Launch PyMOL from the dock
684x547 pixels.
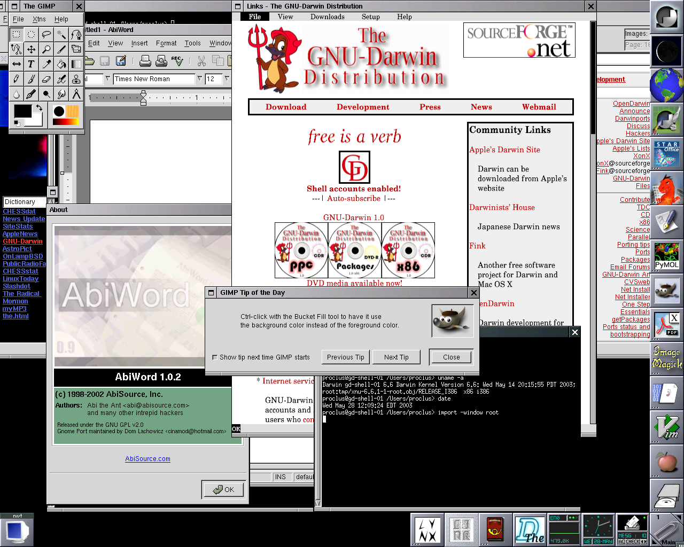click(666, 256)
